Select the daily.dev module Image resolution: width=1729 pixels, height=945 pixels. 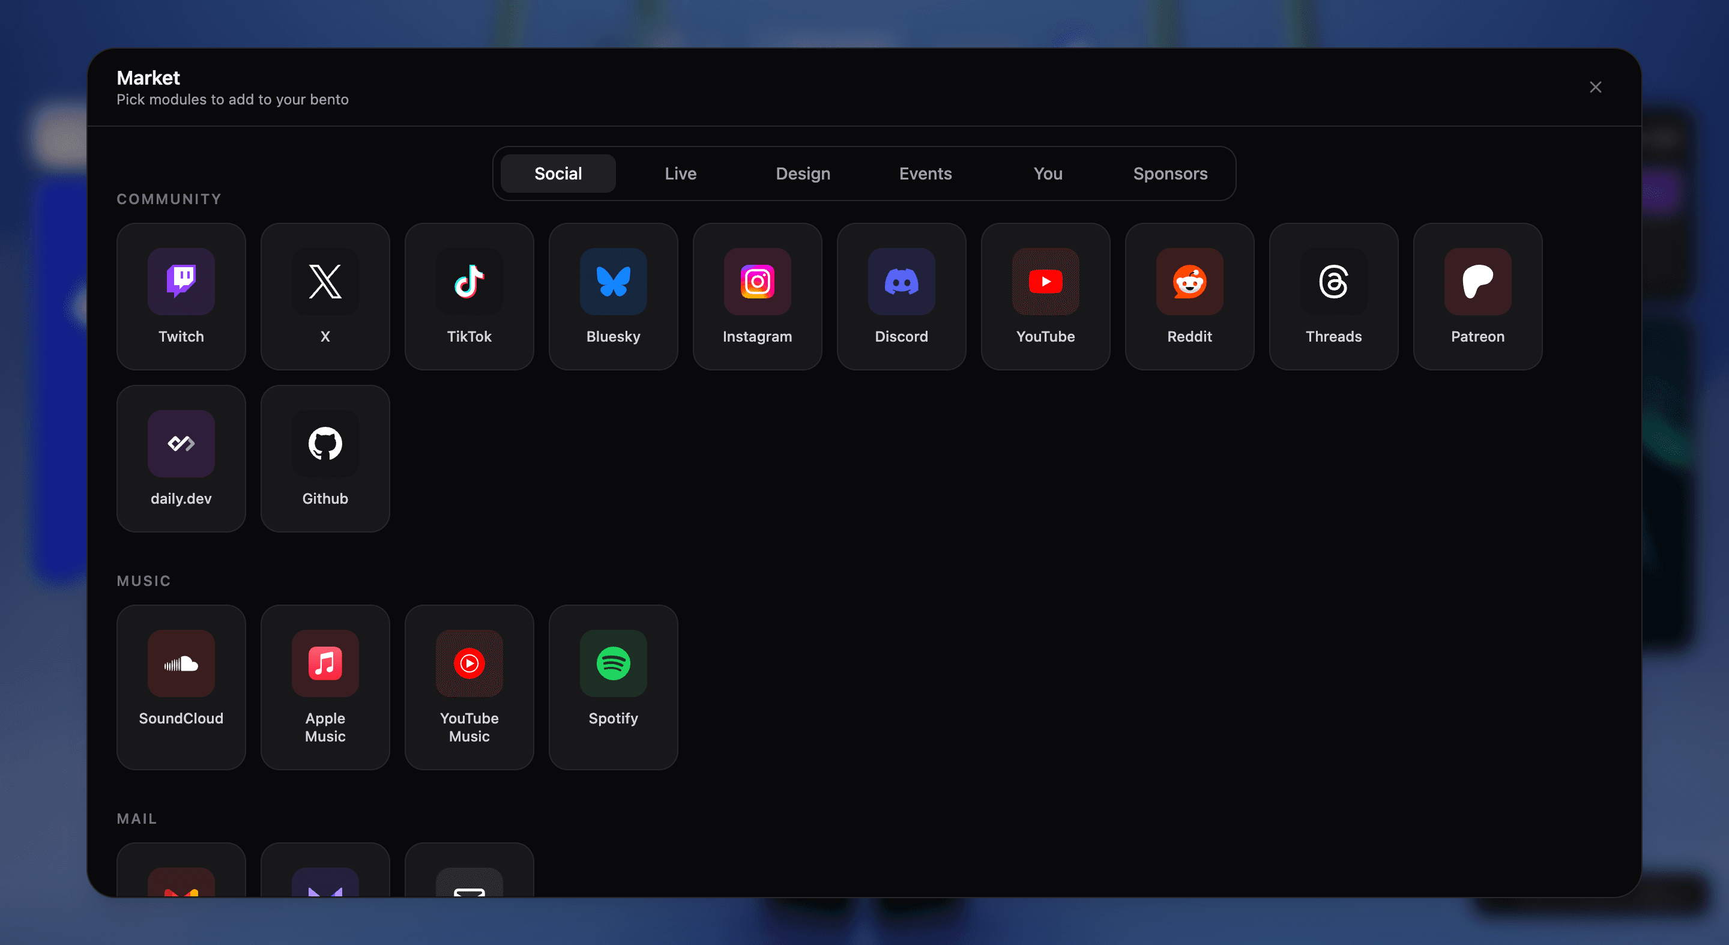point(181,459)
